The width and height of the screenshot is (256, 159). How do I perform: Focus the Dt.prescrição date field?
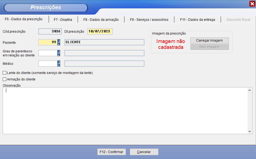click(100, 31)
